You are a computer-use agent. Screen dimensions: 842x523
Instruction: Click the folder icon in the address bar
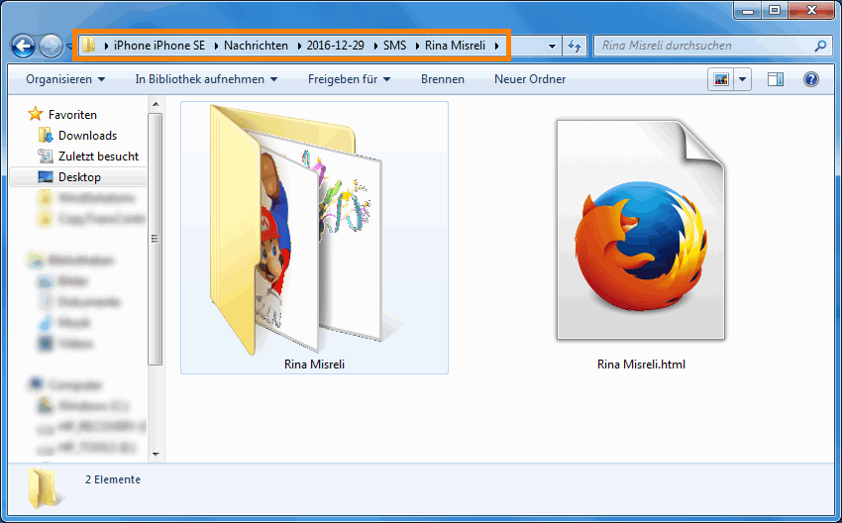point(88,46)
